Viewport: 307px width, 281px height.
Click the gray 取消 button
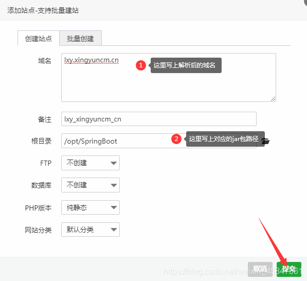[x=260, y=269]
